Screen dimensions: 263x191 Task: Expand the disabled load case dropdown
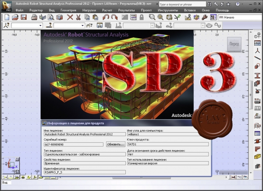coord(152,25)
